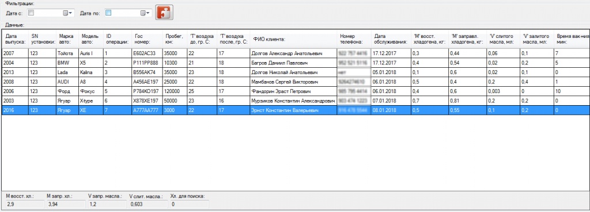
Task: Open the 'Дата с' calendar dropdown
Action: click(68, 13)
